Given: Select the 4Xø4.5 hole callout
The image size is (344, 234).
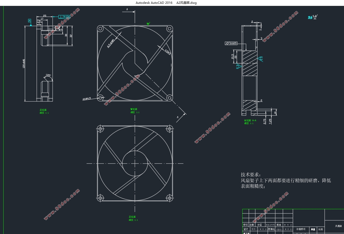Looking at the screenshot, I should tap(87, 98).
